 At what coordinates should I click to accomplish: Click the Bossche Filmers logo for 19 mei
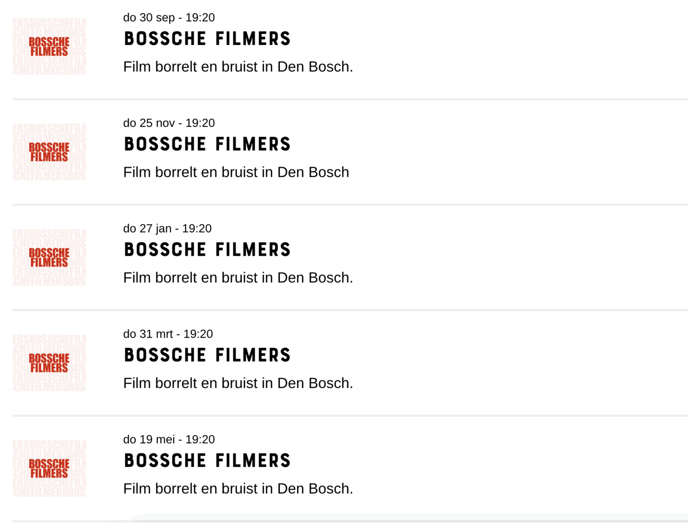coord(49,469)
